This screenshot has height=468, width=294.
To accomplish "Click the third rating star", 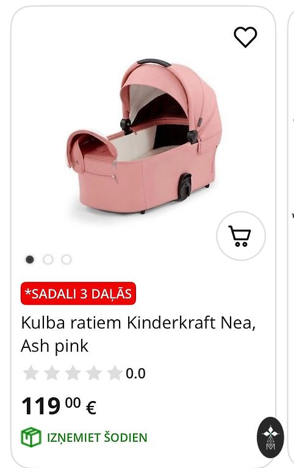I will (73, 373).
